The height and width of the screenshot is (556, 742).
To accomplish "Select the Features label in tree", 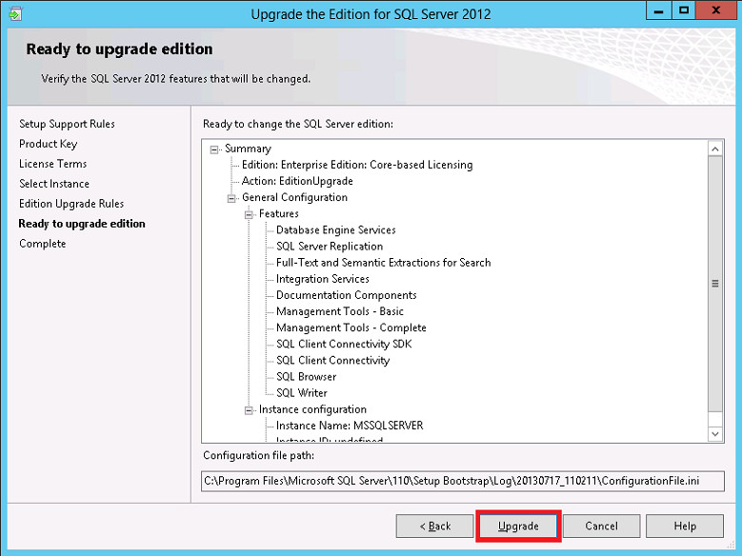I will [279, 214].
